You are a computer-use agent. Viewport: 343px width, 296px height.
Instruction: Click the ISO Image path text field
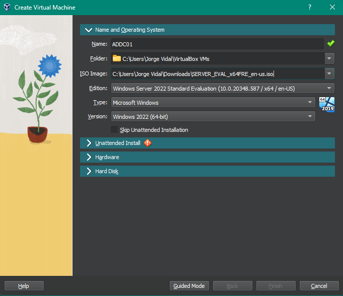pyautogui.click(x=218, y=73)
